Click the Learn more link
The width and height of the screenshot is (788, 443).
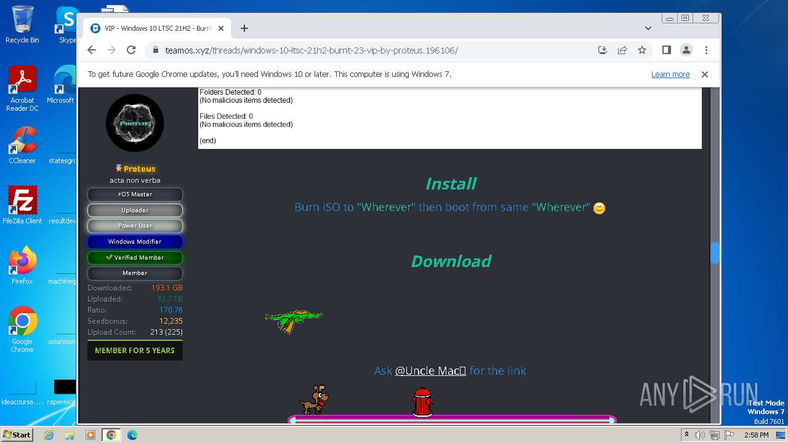pyautogui.click(x=670, y=74)
